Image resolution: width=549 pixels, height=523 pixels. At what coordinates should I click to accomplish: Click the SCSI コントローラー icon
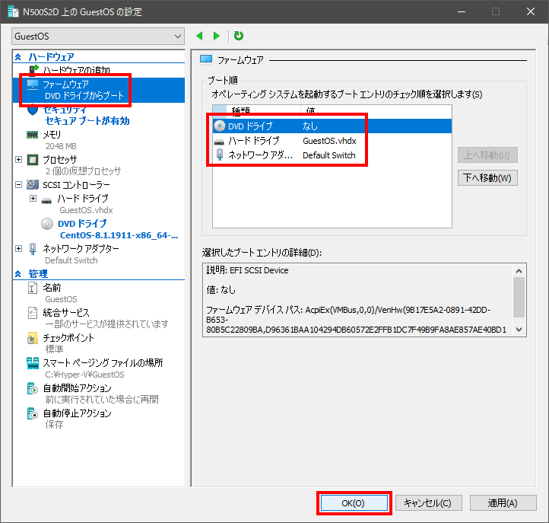[x=33, y=184]
